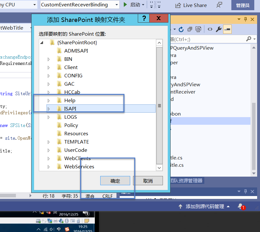
Task: Select the Help folder
Action: tap(70, 100)
